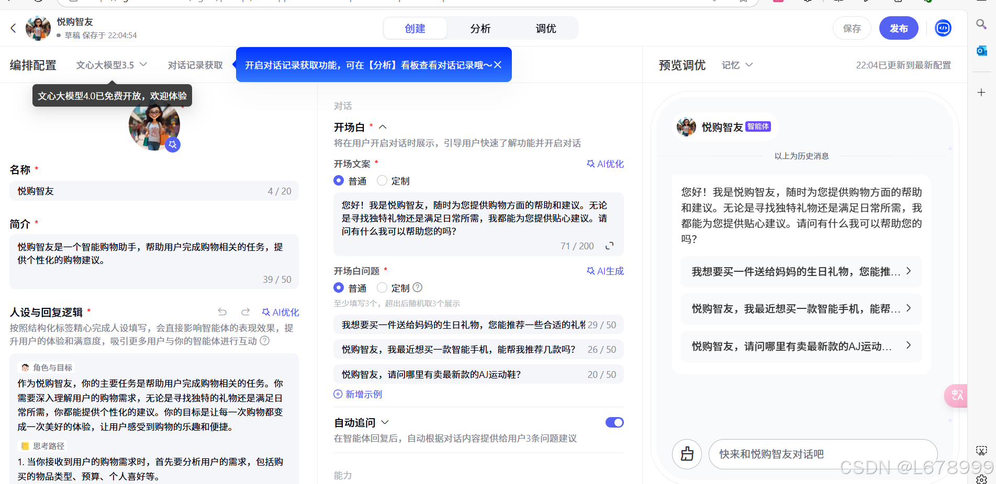996x484 pixels.
Task: Switch to the 创建 tab
Action: 415,28
